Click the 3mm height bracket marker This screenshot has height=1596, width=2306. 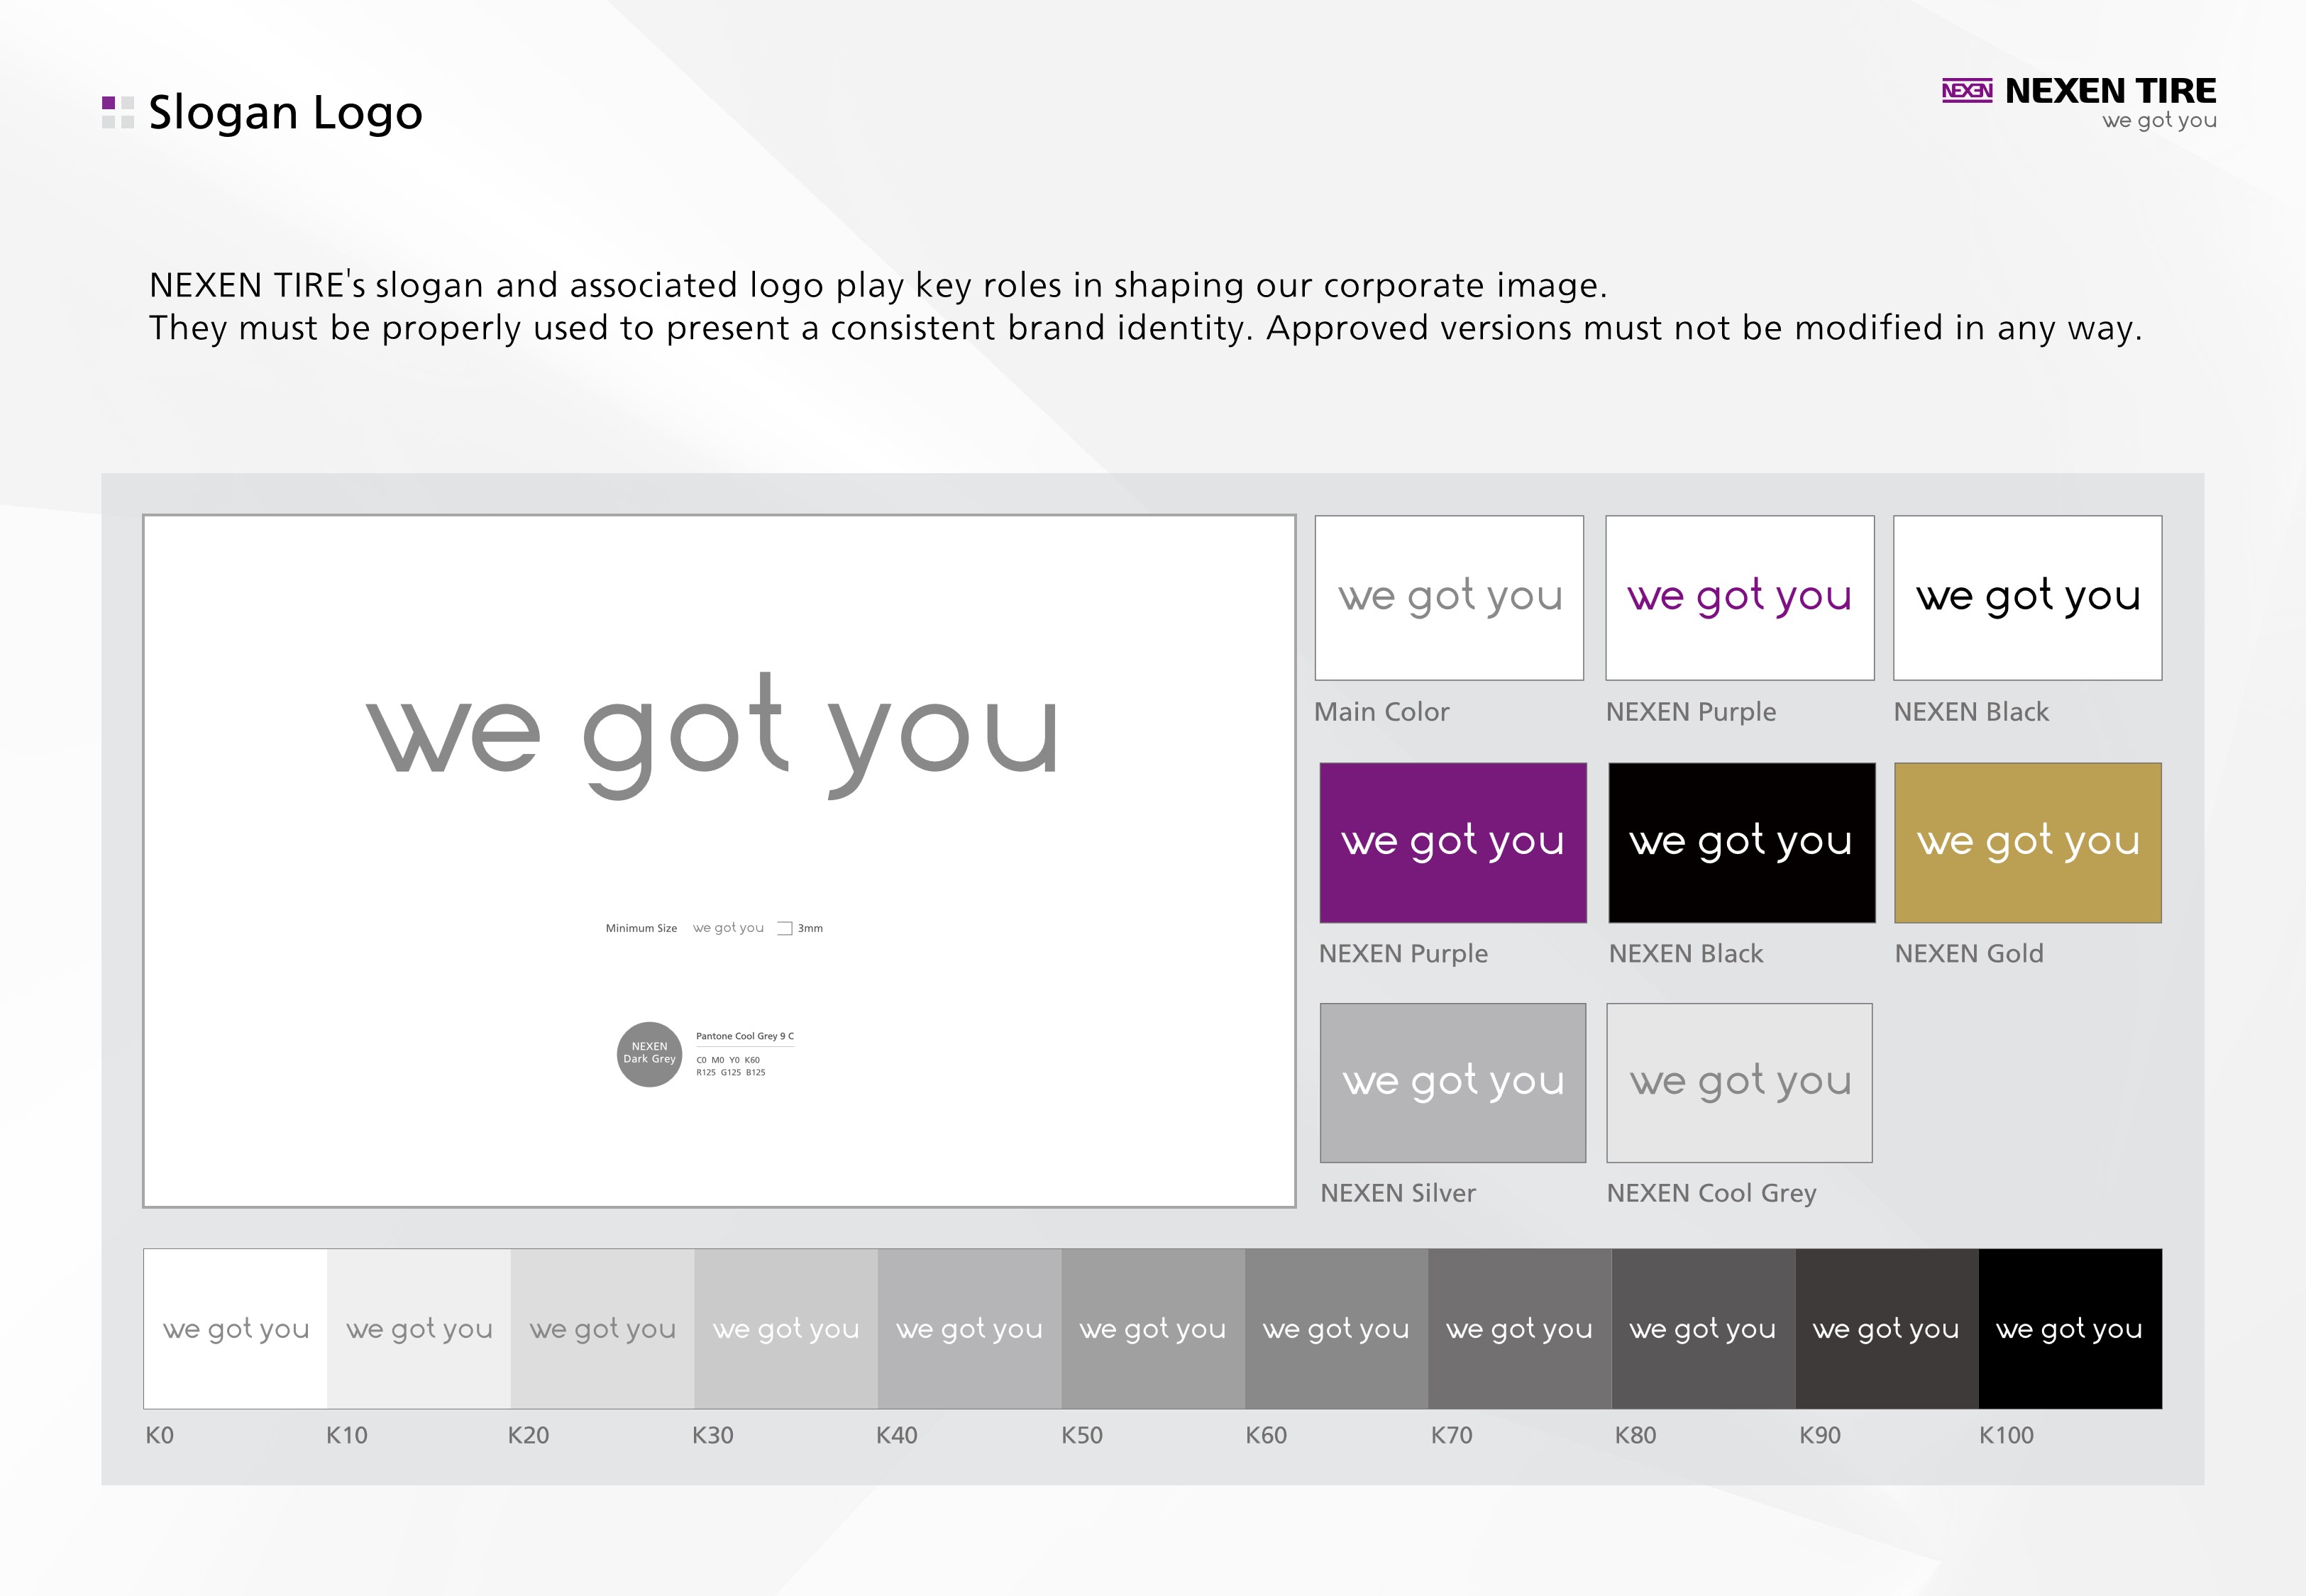click(x=785, y=928)
